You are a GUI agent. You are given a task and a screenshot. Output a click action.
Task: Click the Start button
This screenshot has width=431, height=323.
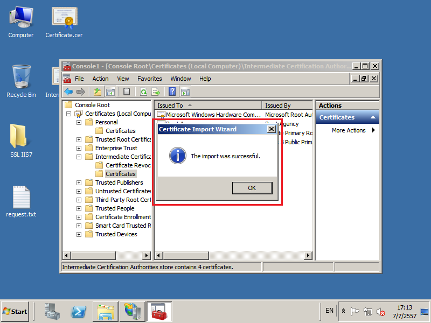pos(15,311)
